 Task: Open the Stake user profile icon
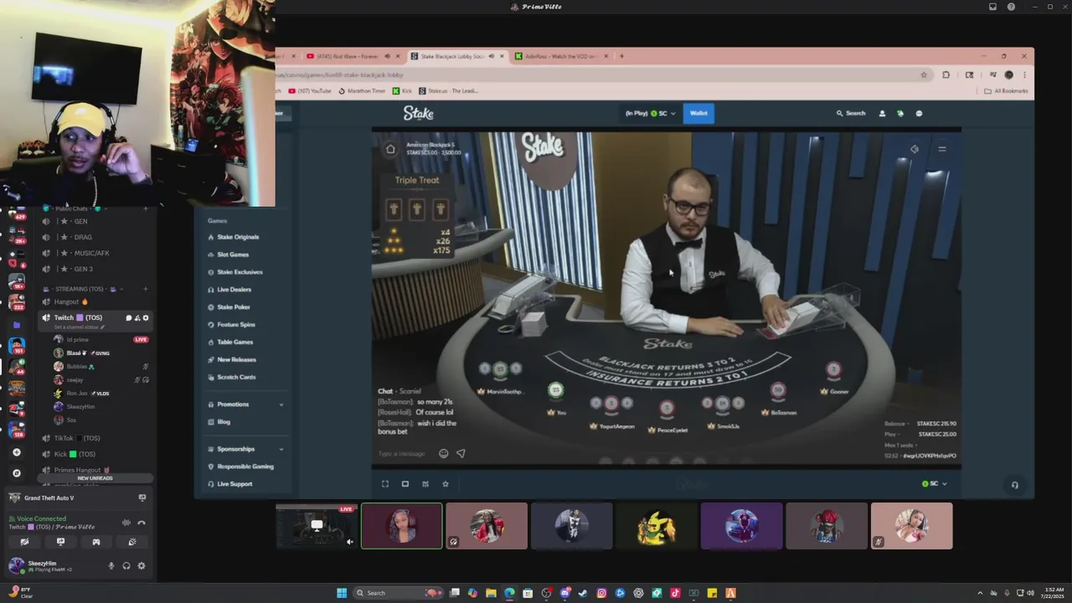point(882,113)
